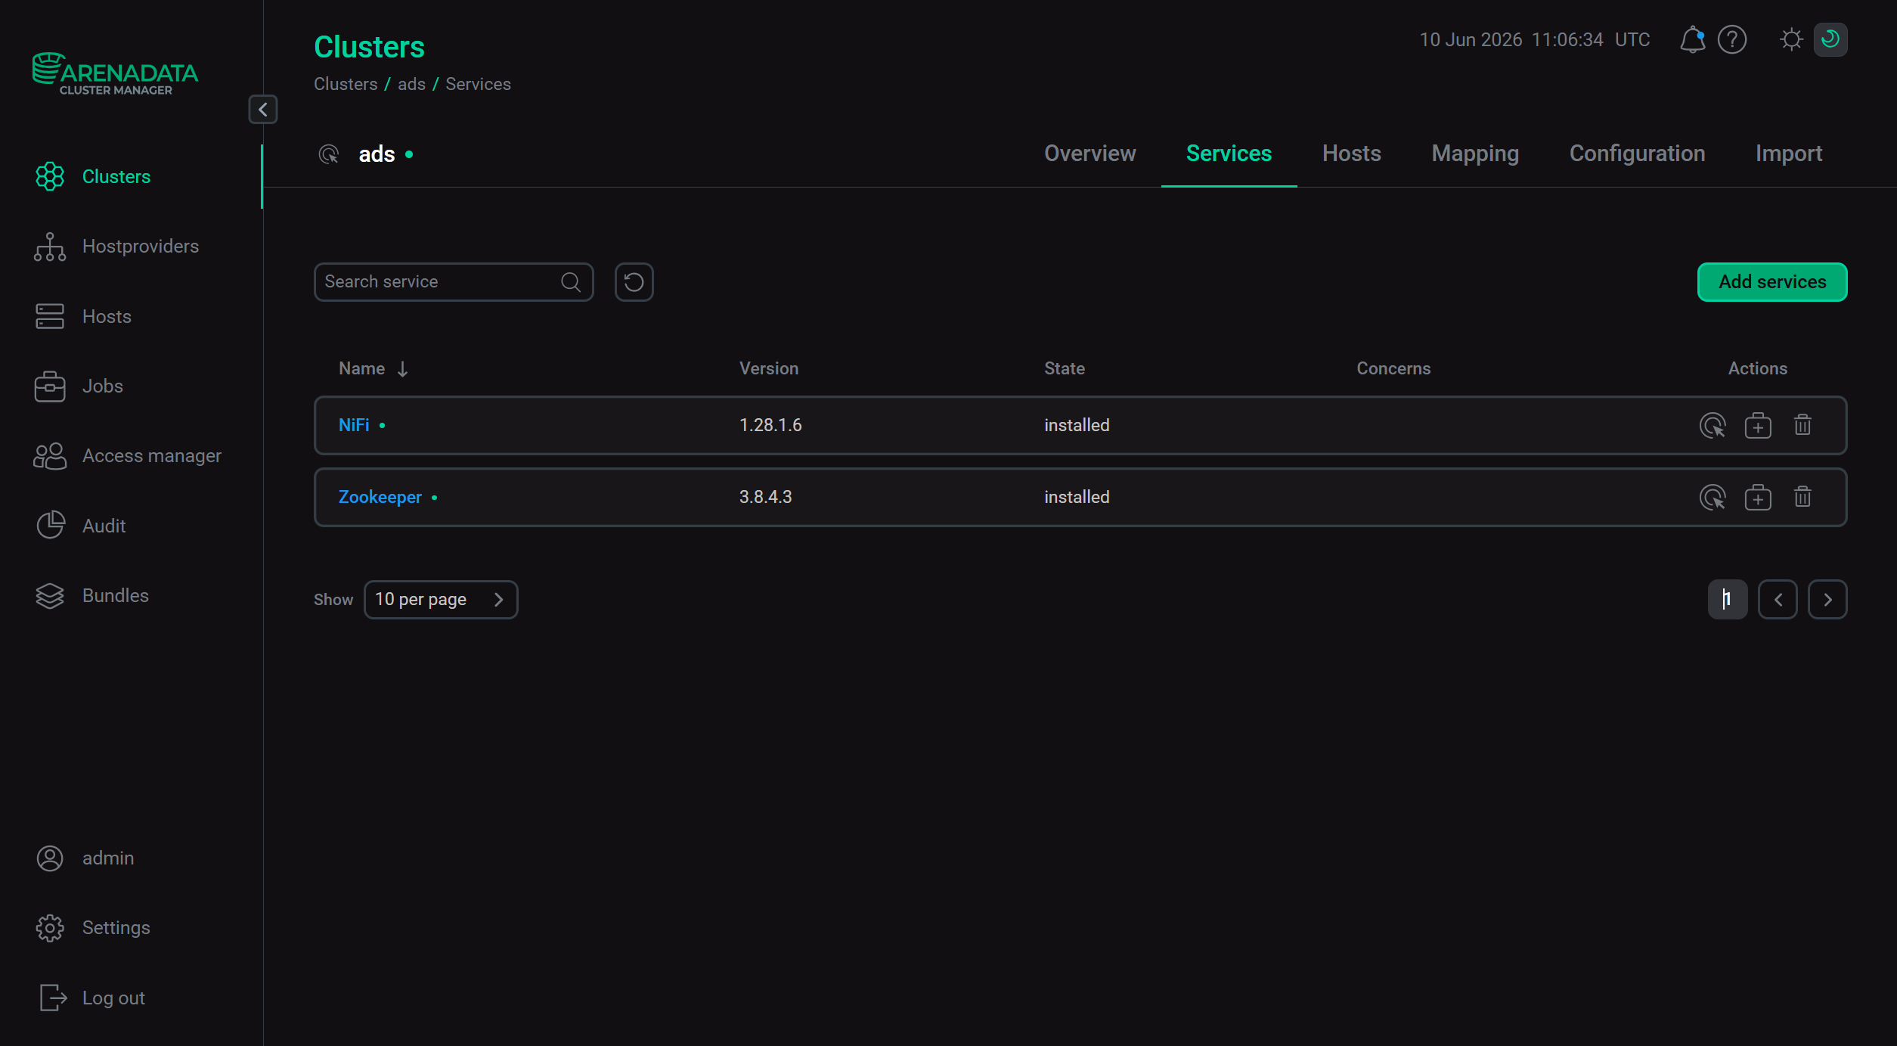Reset search with the refresh icon

[x=634, y=282]
